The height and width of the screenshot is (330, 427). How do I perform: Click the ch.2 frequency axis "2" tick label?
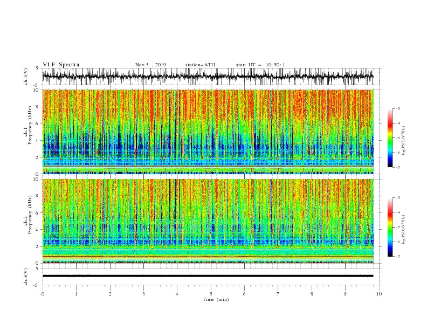coord(38,246)
